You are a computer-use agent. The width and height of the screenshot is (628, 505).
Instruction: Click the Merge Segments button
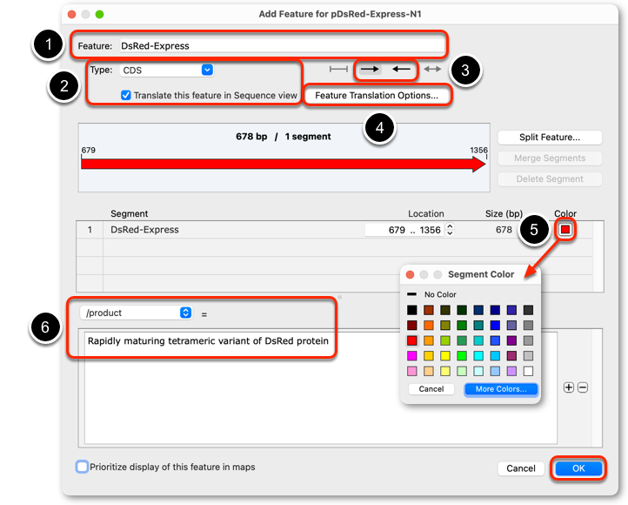tap(550, 158)
